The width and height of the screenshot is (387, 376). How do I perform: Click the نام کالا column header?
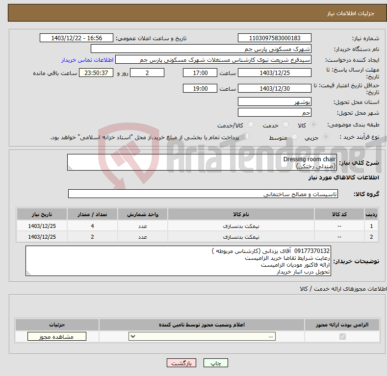coord(241,214)
